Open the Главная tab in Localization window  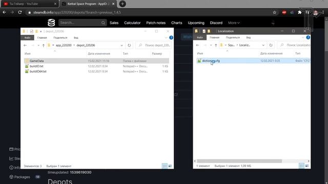(214, 37)
